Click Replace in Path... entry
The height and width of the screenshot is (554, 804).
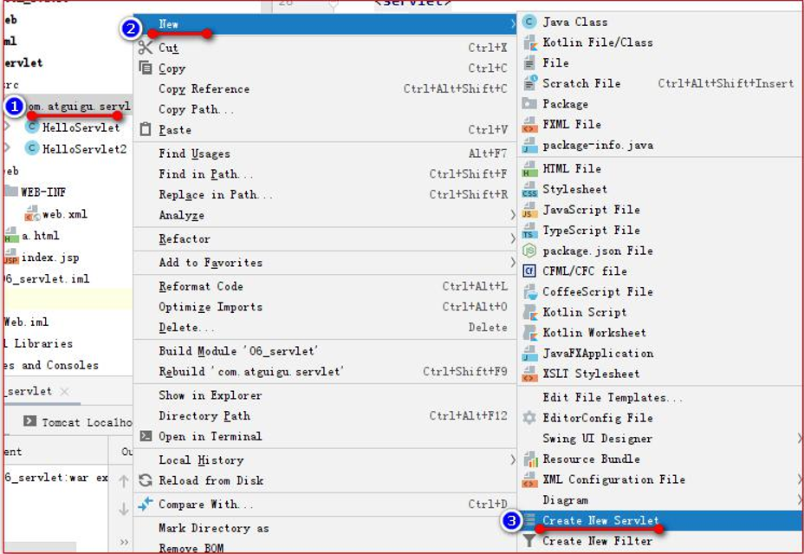325,194
